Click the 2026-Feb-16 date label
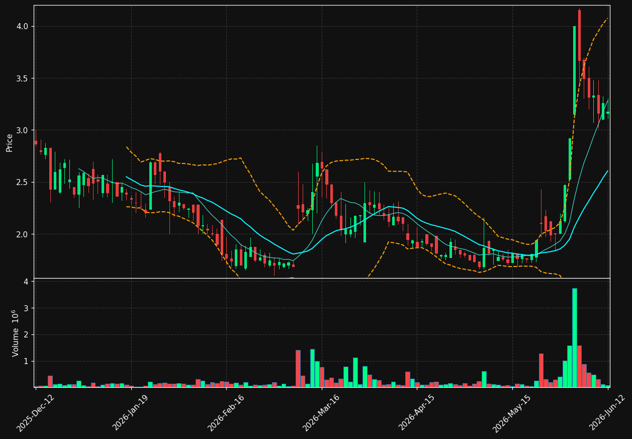Image resolution: width=632 pixels, height=439 pixels. point(226,413)
